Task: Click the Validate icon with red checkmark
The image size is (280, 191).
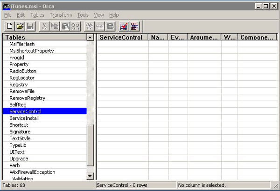Action: (x=124, y=26)
